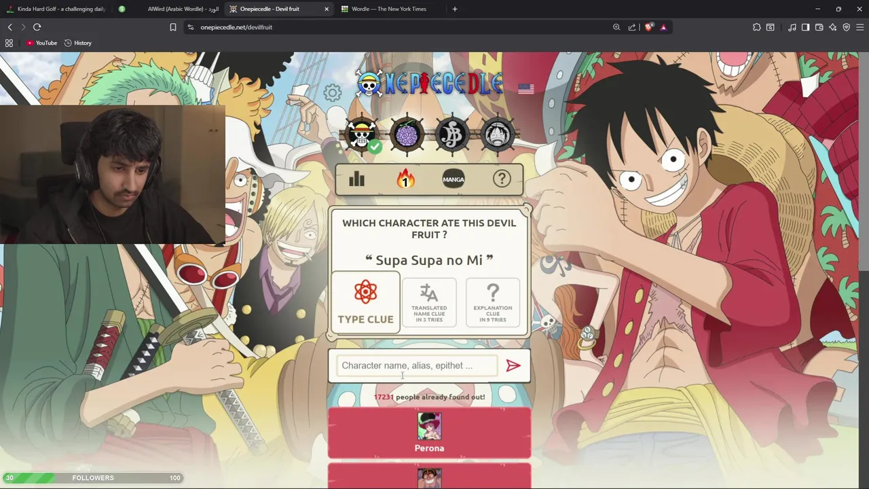
Task: Open a new browser tab
Action: [x=455, y=9]
